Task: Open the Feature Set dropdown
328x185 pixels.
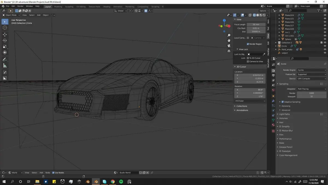Action: click(312, 74)
